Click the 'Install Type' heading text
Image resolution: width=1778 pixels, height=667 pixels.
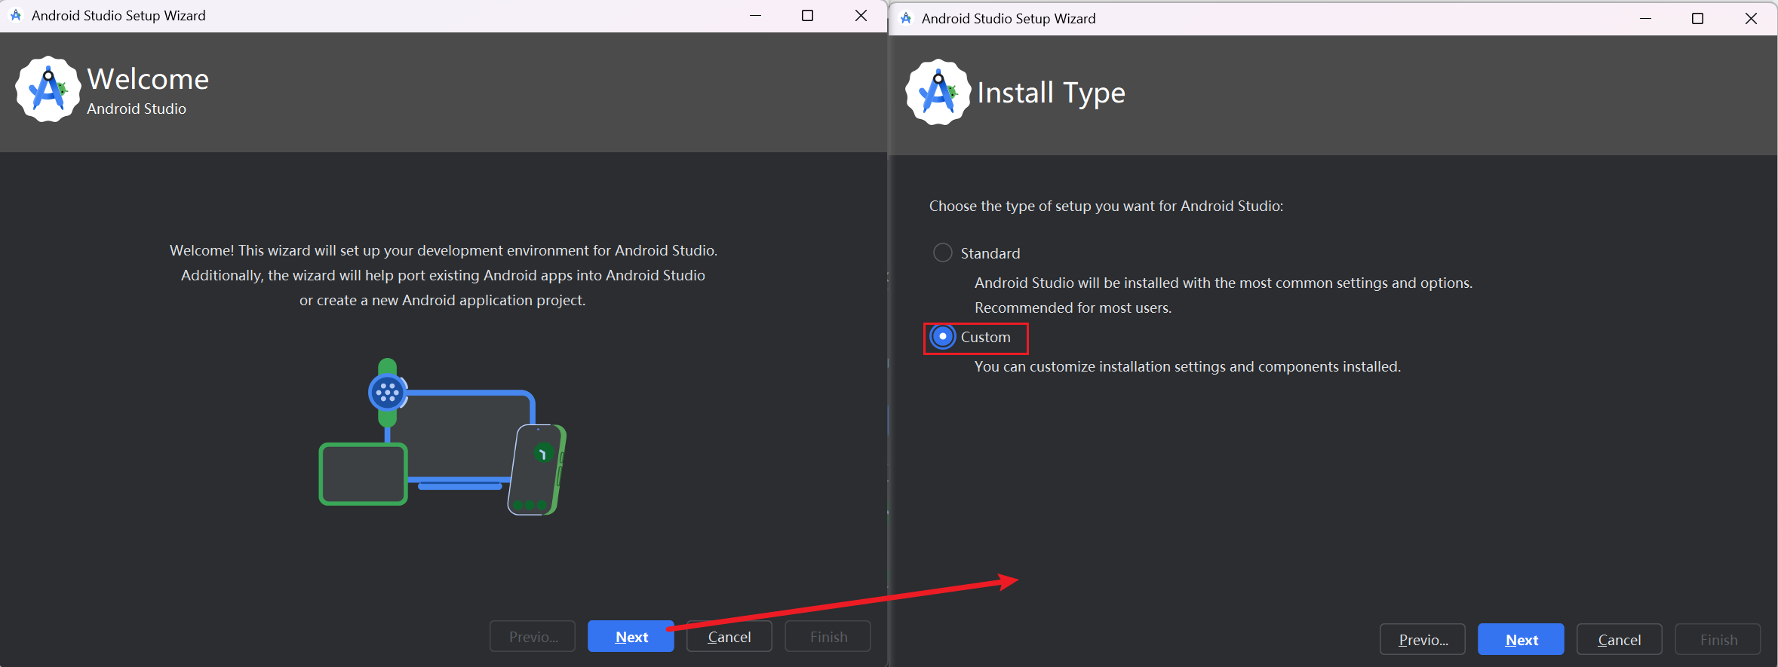click(1051, 93)
